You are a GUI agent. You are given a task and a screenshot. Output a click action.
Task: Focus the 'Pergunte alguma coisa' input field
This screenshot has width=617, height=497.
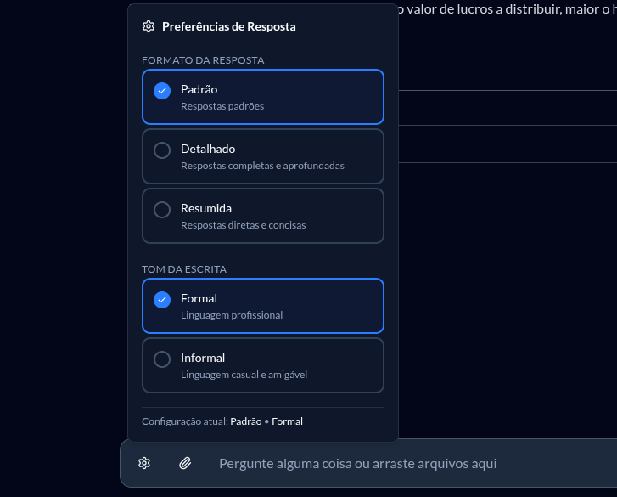pos(357,463)
